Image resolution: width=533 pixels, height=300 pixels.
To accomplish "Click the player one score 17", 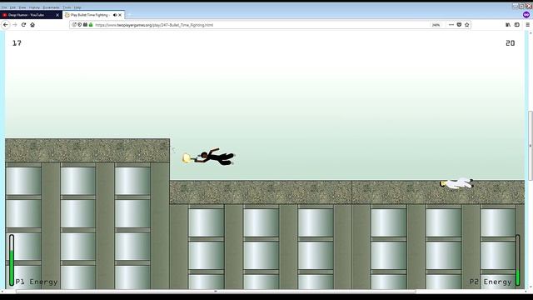I will pyautogui.click(x=17, y=42).
